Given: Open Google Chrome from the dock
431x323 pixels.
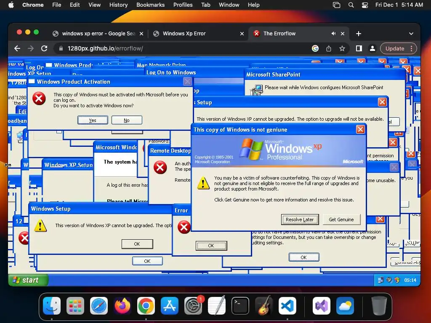Looking at the screenshot, I should (x=146, y=306).
